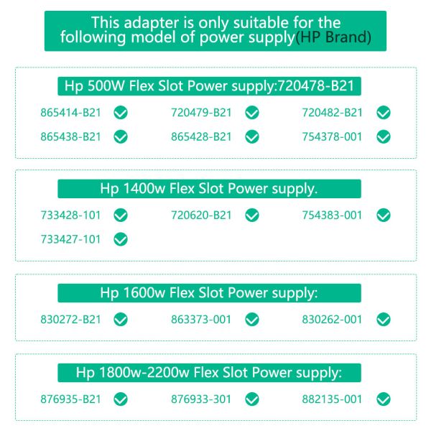Click part number 865428-B21
Viewport: 431px width, 431px height.
201,136
